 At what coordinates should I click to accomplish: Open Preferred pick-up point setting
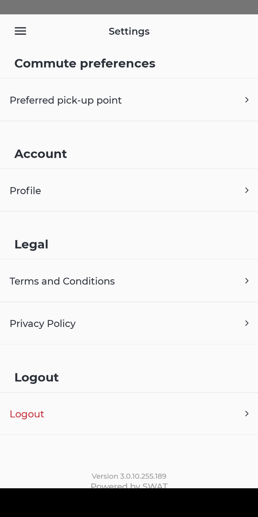click(66, 100)
